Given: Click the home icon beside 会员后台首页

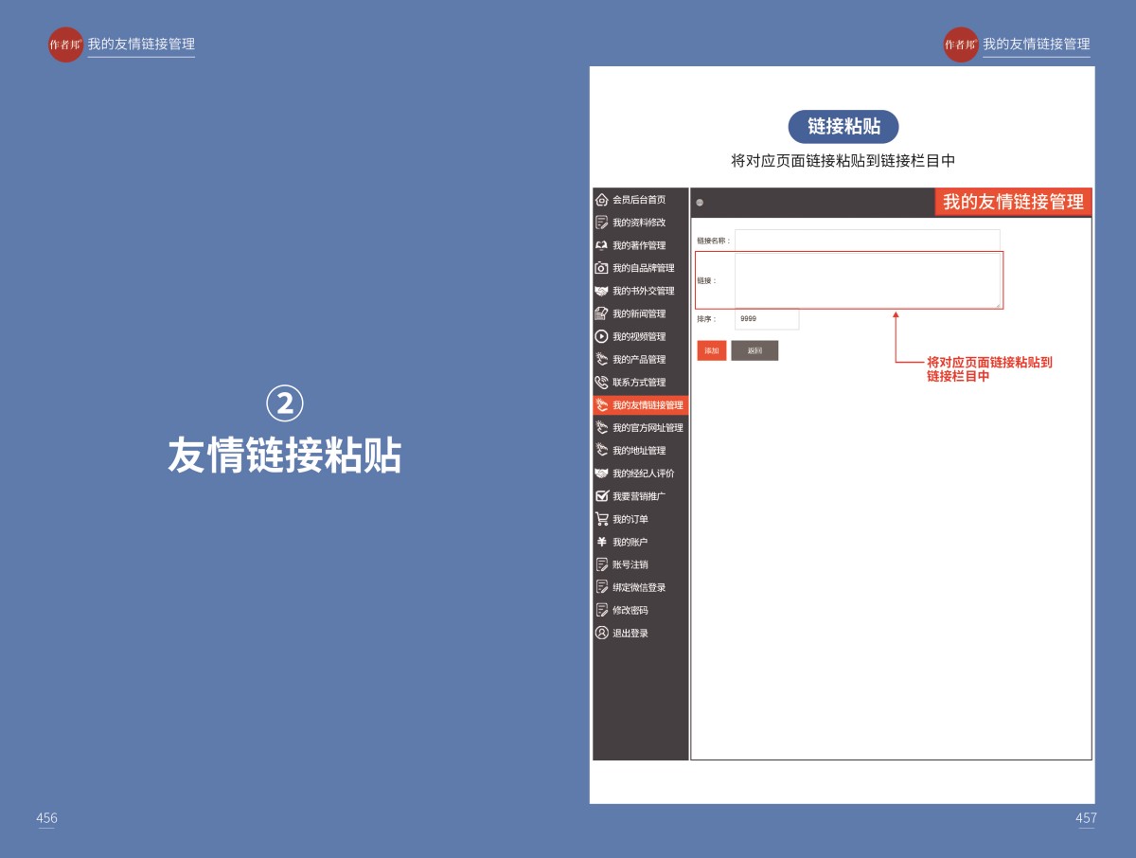Looking at the screenshot, I should 601,200.
